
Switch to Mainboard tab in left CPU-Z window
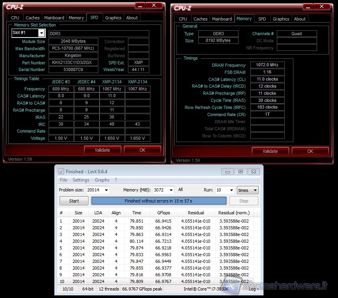click(54, 18)
